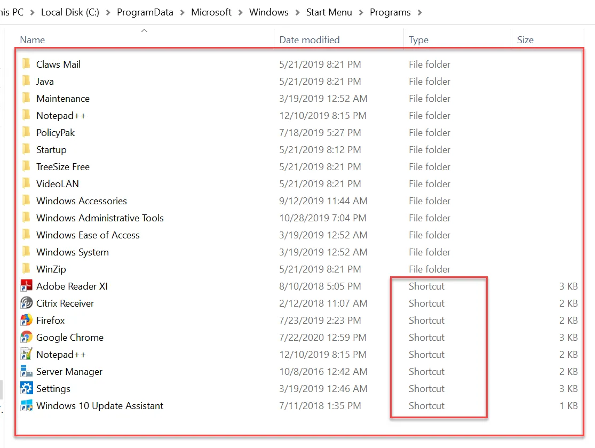The width and height of the screenshot is (595, 448).
Task: Expand the chevron after Programs in the address bar
Action: (419, 12)
